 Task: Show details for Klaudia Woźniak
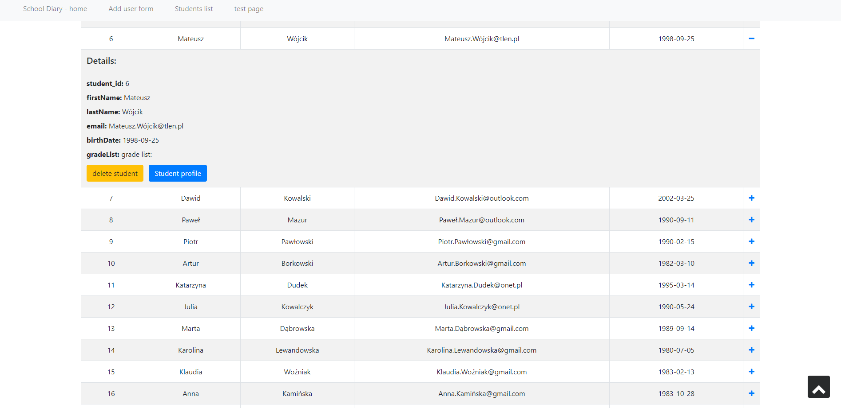pyautogui.click(x=751, y=372)
